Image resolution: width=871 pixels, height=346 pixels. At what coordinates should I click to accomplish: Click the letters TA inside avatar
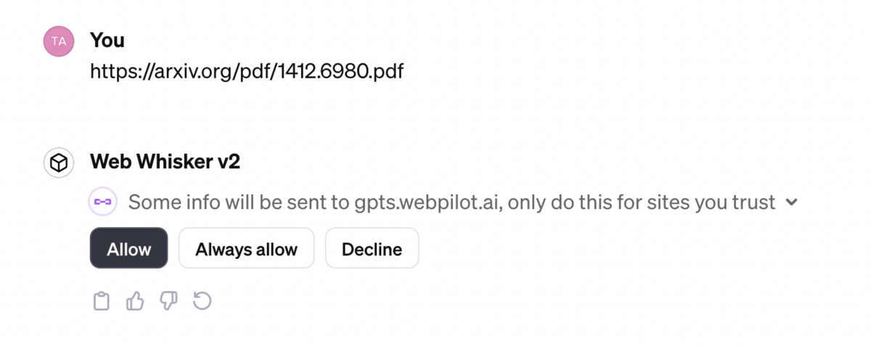coord(59,41)
